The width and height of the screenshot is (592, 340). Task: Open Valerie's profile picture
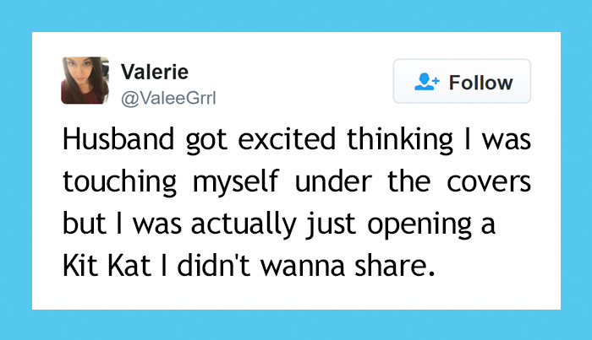pos(85,80)
